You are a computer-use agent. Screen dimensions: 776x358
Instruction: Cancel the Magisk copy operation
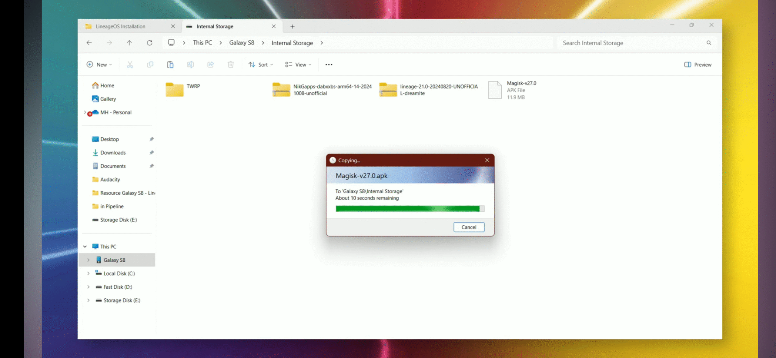pos(469,227)
